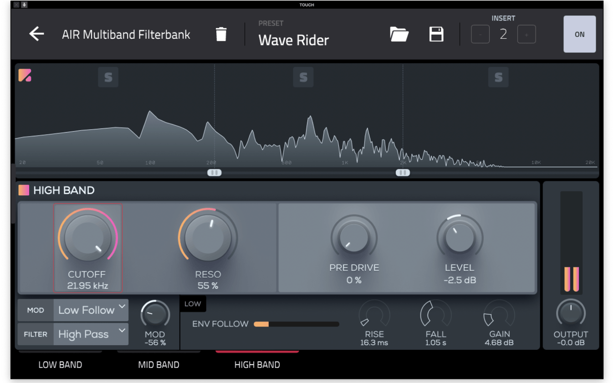Click the low-mid crossover handle near 200 Hz
This screenshot has height=383, width=614.
tap(214, 173)
